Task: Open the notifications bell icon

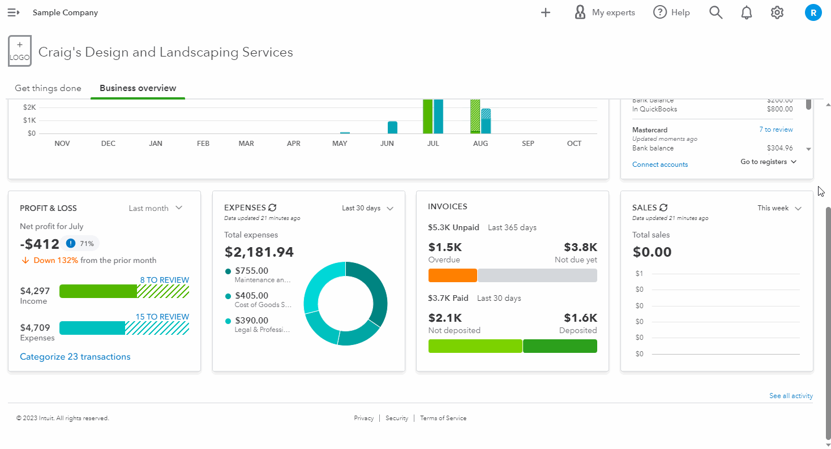Action: click(x=747, y=12)
